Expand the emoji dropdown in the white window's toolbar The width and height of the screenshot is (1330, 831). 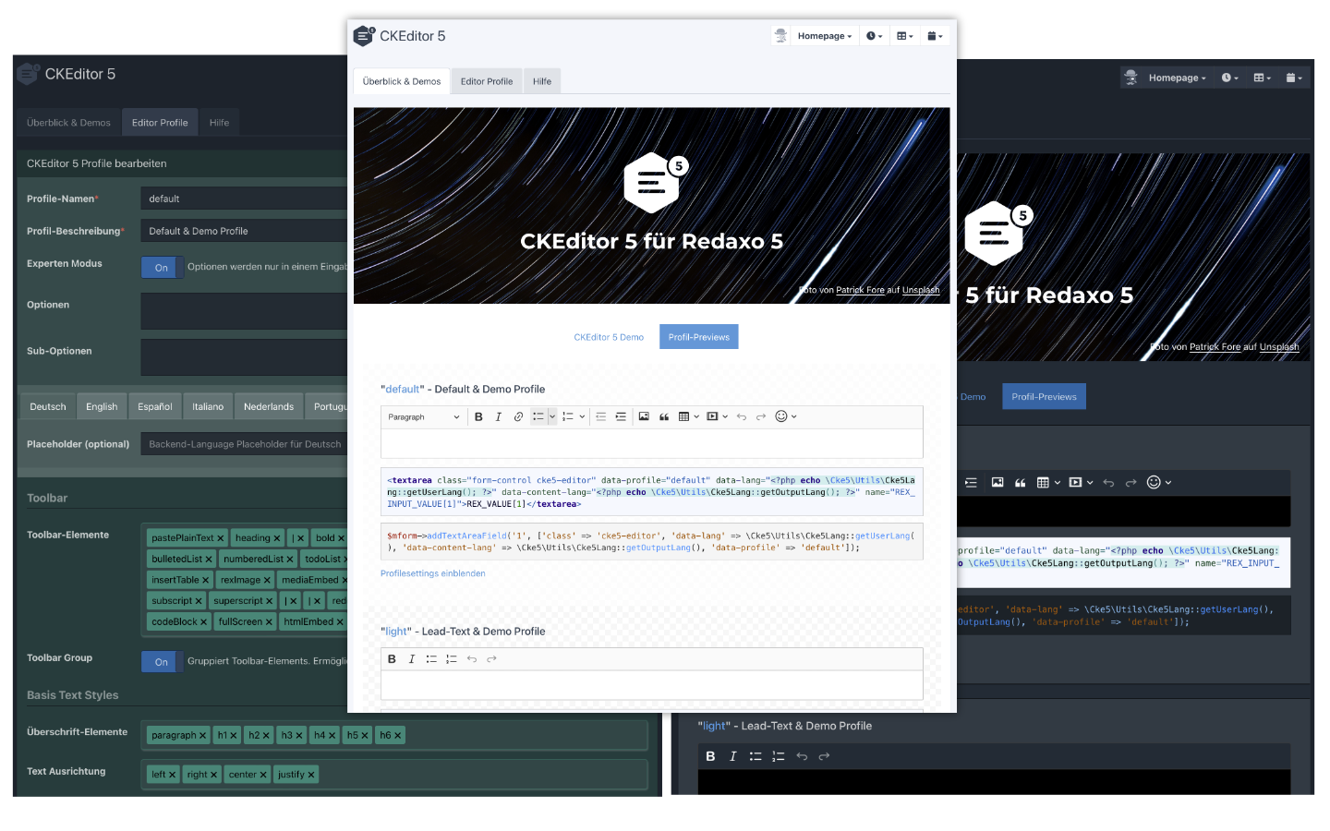pyautogui.click(x=794, y=417)
